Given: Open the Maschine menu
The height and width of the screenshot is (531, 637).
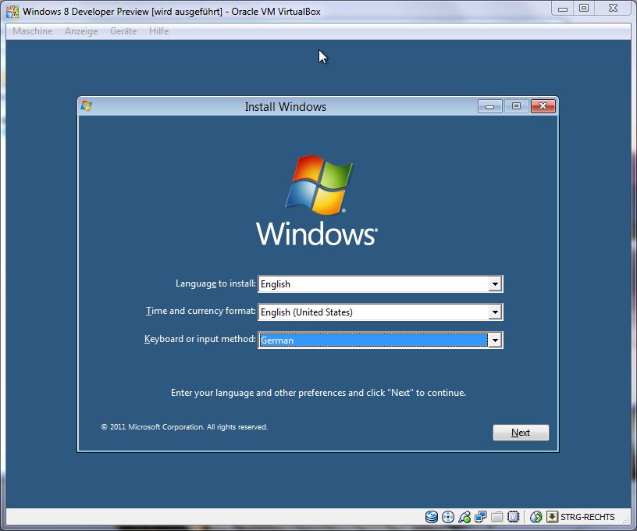Looking at the screenshot, I should coord(33,31).
